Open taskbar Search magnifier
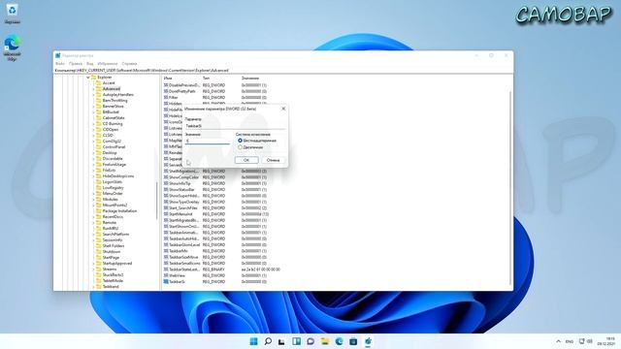Screen dimensions: 621x349 pos(268,341)
